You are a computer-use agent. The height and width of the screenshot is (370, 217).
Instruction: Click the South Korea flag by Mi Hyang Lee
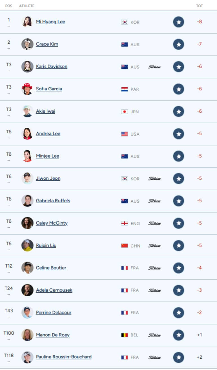(x=125, y=22)
